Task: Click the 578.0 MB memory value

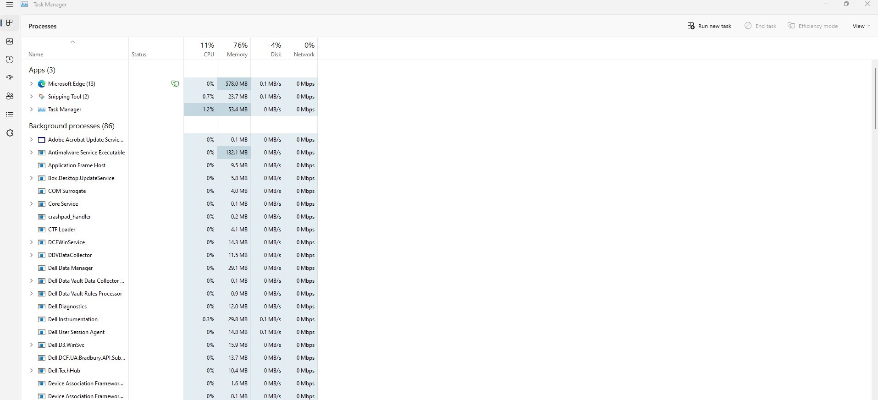Action: point(236,84)
